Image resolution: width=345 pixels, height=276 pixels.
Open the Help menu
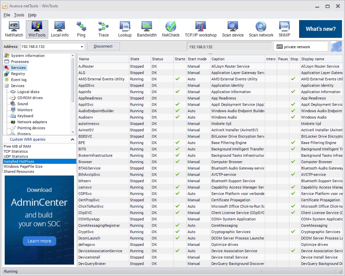coord(32,15)
